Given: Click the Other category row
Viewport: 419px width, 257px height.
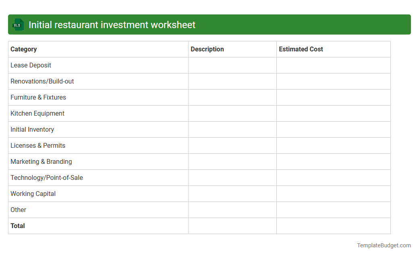Looking at the screenshot, I should coord(18,210).
